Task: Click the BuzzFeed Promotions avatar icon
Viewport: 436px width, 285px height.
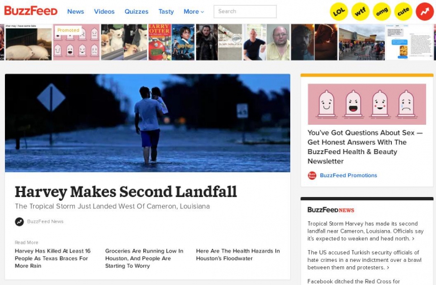Action: click(312, 175)
